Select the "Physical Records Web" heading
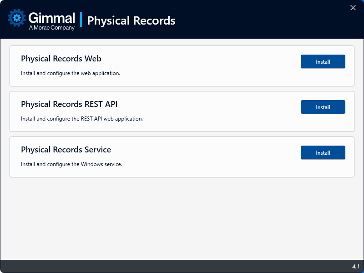The height and width of the screenshot is (273, 364). point(61,59)
